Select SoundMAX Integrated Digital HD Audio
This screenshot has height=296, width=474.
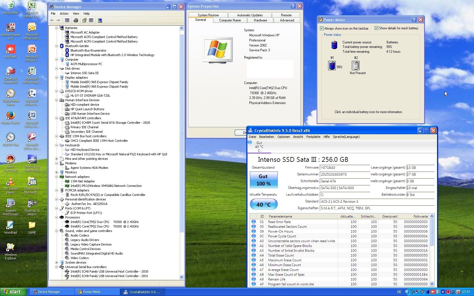coord(96,253)
